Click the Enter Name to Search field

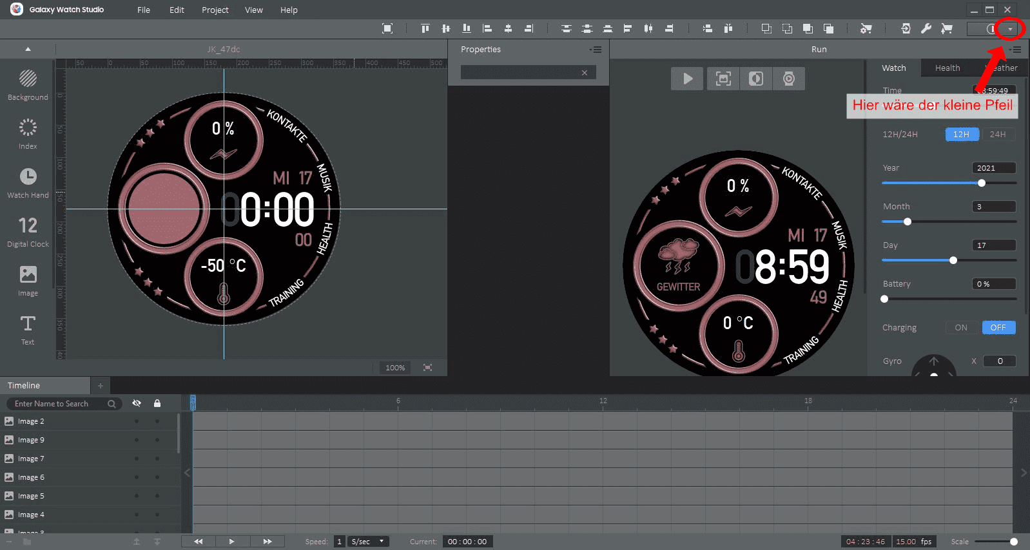58,404
